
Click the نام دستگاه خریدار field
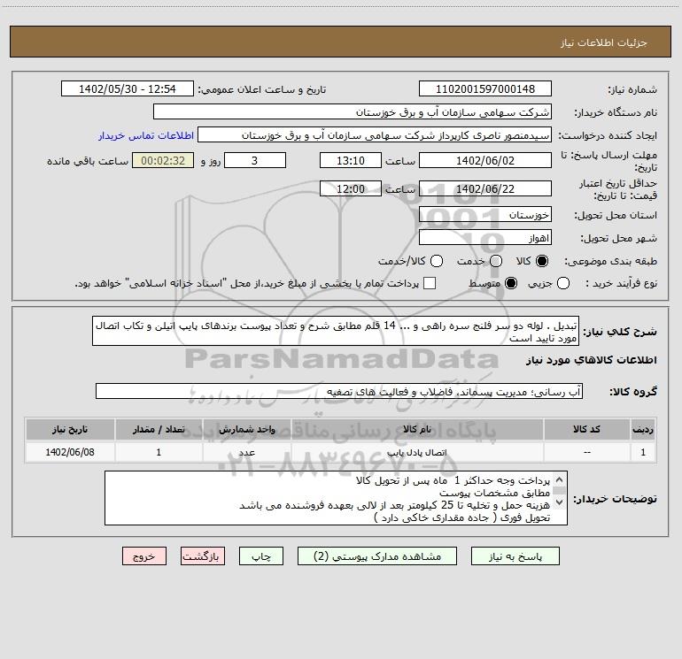[353, 111]
